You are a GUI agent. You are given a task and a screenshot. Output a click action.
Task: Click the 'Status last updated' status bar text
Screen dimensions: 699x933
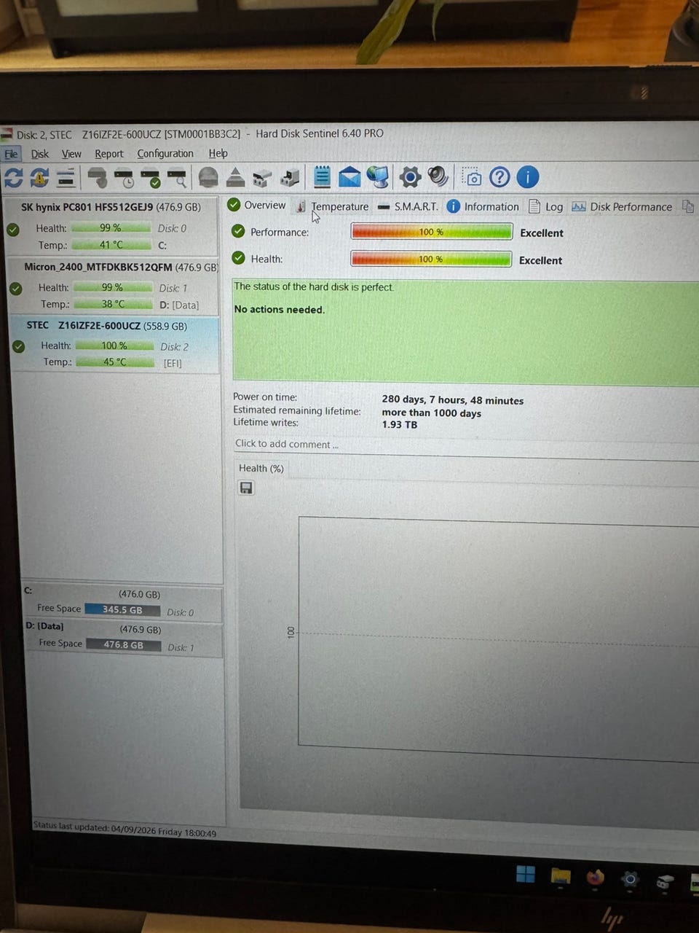125,829
